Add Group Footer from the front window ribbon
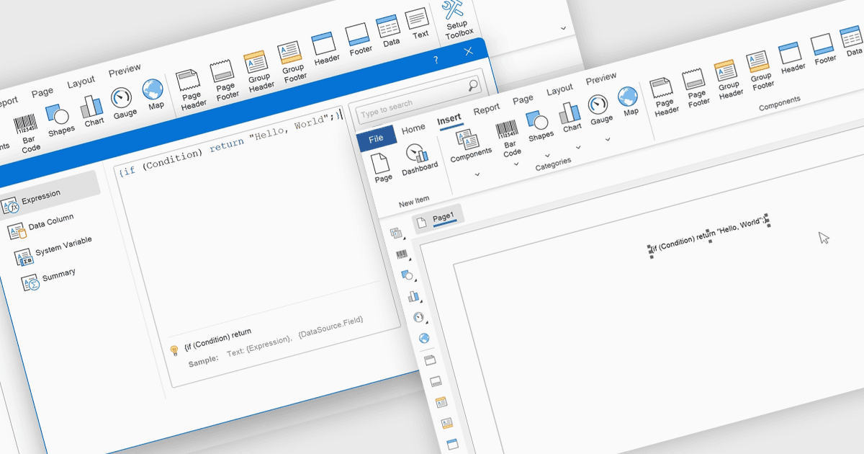The width and height of the screenshot is (864, 454). click(x=760, y=71)
